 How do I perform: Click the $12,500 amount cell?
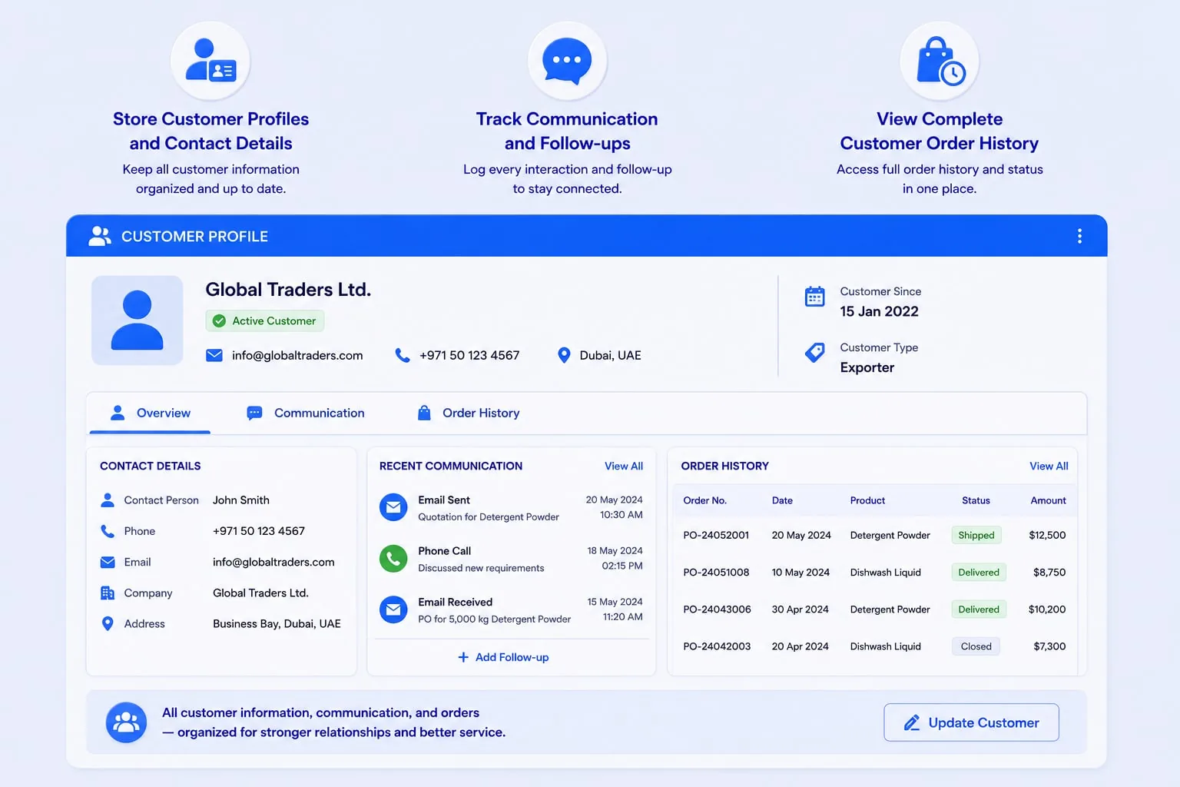click(1047, 535)
